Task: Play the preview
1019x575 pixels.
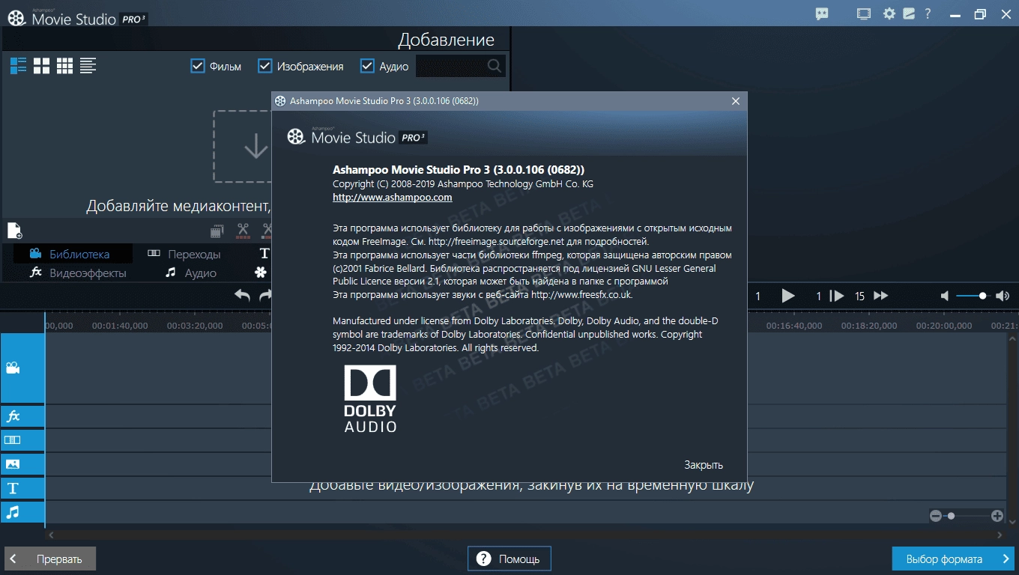Action: pyautogui.click(x=788, y=296)
